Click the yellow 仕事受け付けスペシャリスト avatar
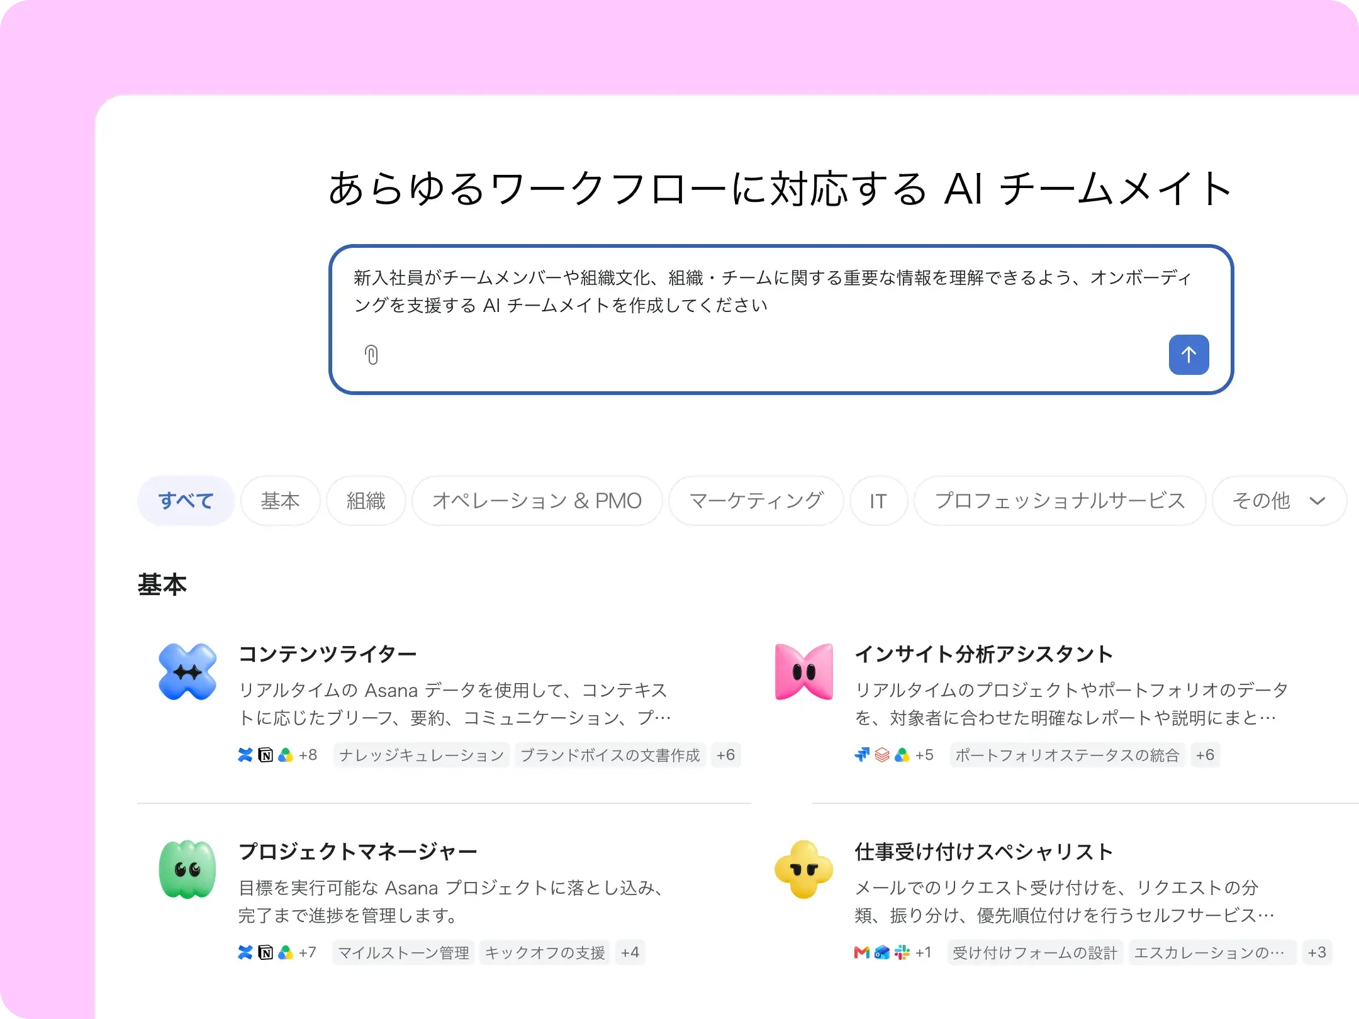This screenshot has width=1359, height=1019. (x=804, y=869)
